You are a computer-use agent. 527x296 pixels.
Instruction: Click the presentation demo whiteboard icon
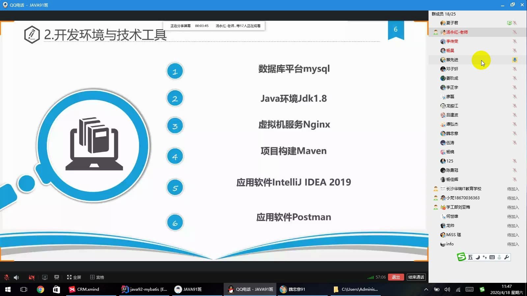click(57, 277)
